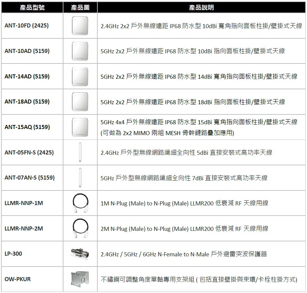Click the LP-300 surge protector image
Viewport: 307px width, 293px height.
point(80,254)
